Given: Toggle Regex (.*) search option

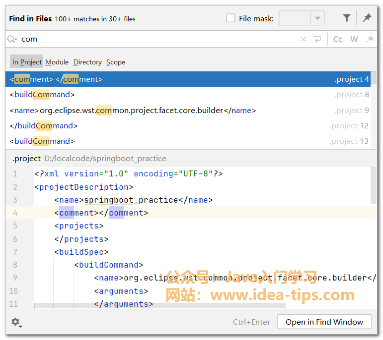Looking at the screenshot, I should [370, 40].
